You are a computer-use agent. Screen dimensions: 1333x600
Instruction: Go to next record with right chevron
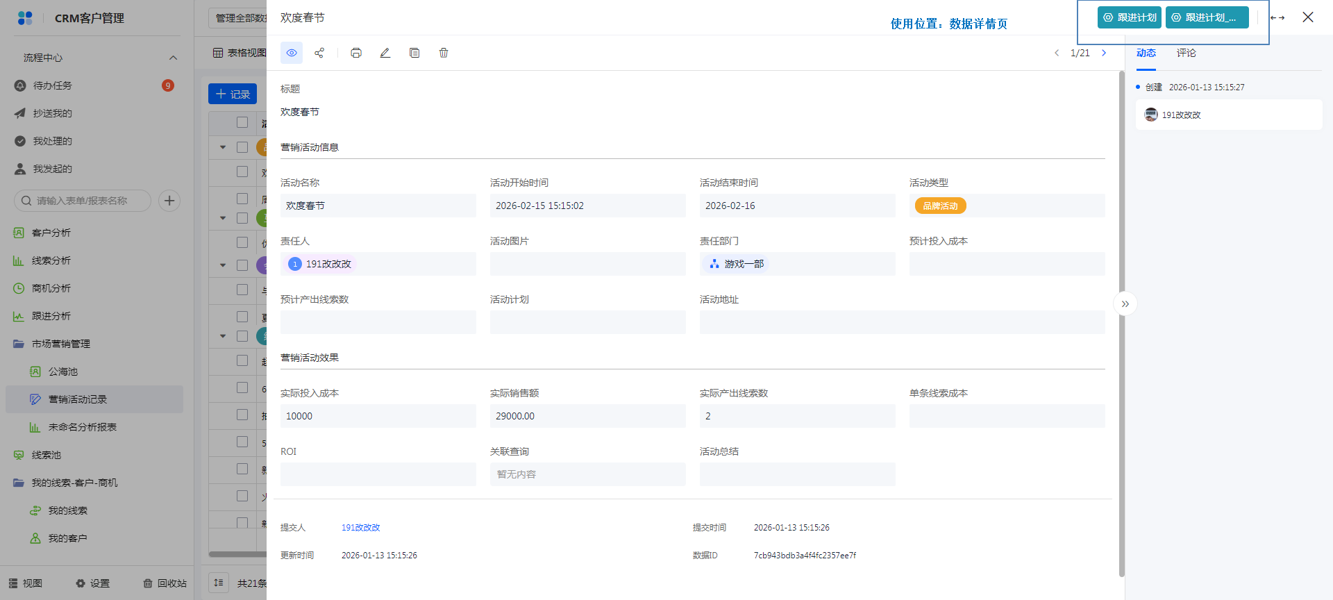click(x=1104, y=53)
